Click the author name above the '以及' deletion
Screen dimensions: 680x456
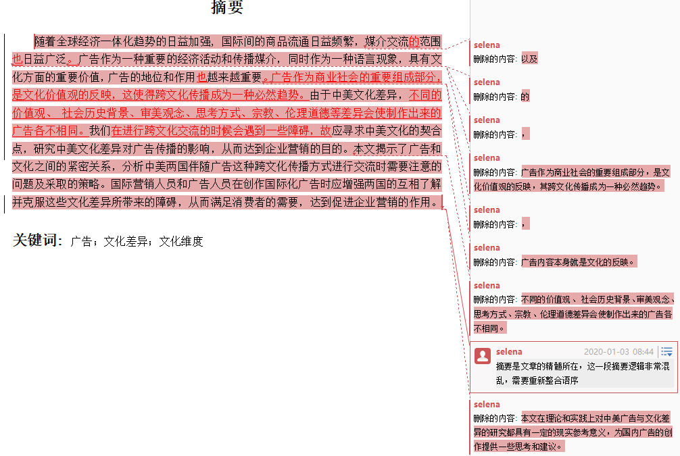click(487, 45)
